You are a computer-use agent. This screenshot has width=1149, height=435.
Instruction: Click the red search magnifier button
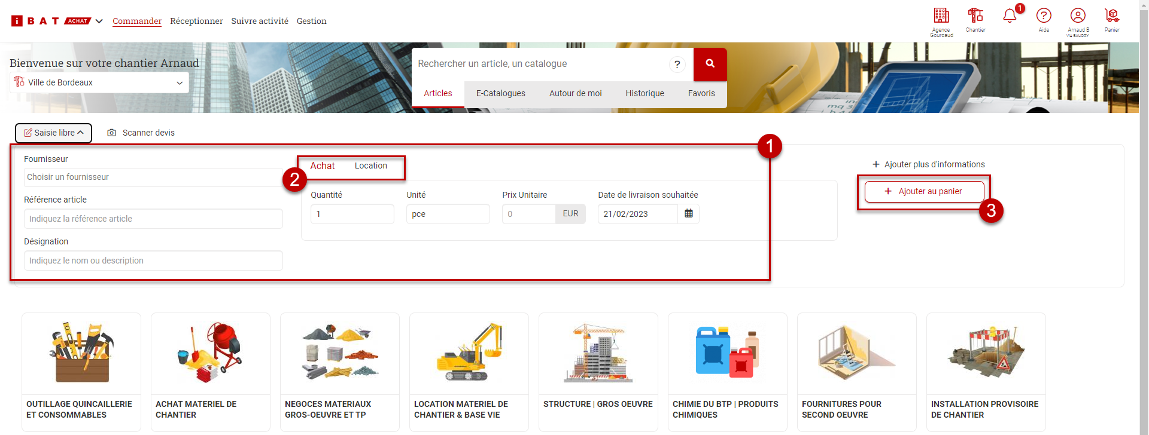[710, 64]
